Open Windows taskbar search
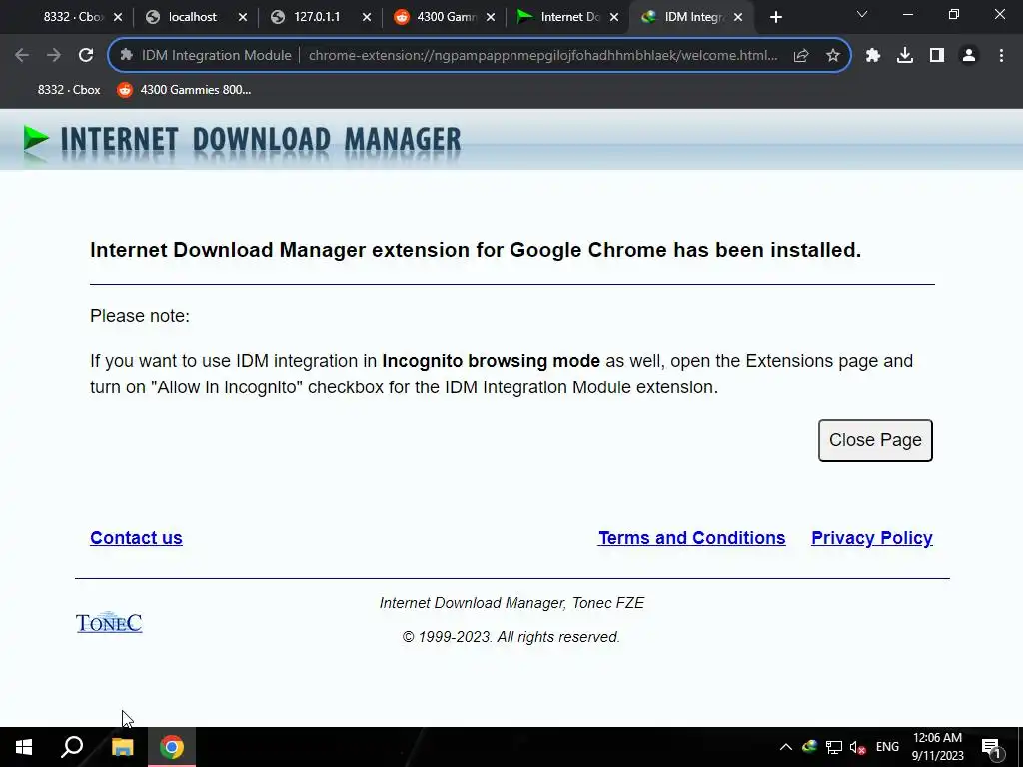 (72, 747)
